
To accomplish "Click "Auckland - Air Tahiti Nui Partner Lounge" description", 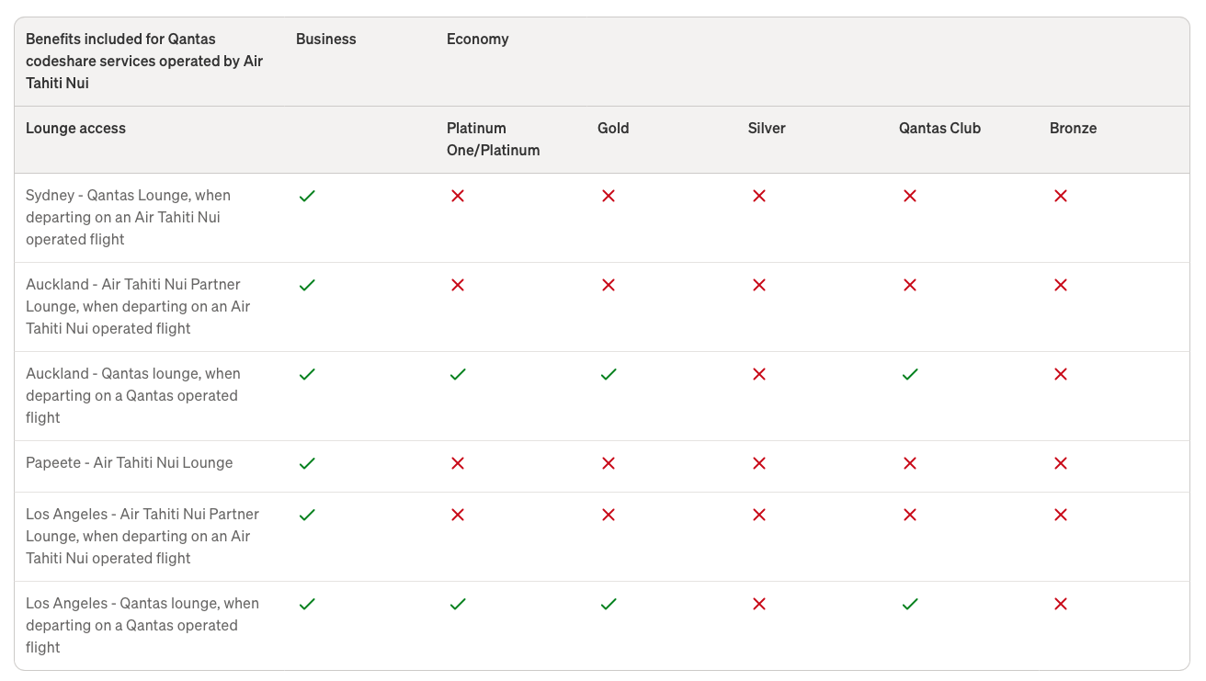I will (x=138, y=306).
